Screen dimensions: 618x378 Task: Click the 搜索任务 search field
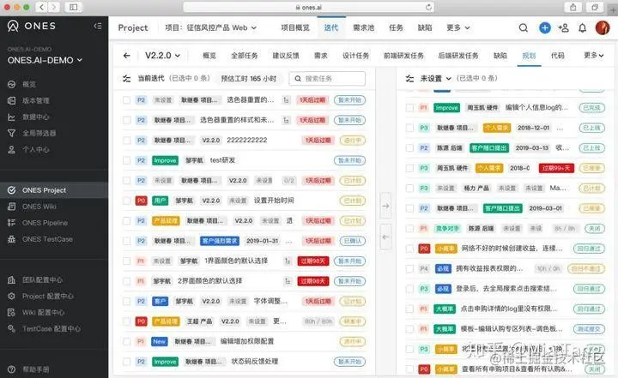pos(327,78)
